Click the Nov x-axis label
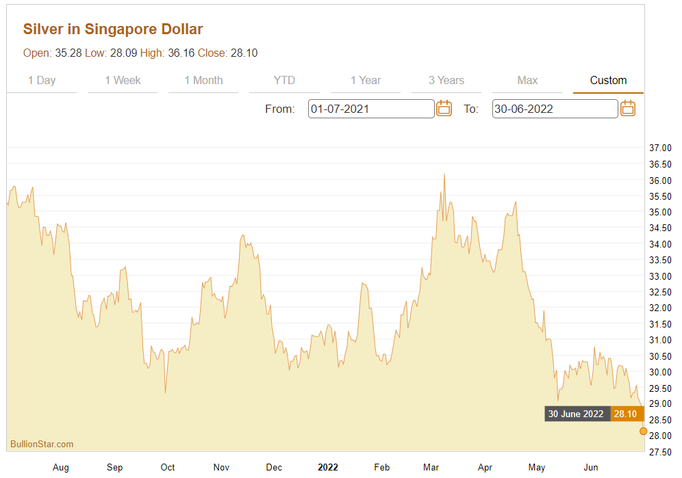 tap(221, 468)
